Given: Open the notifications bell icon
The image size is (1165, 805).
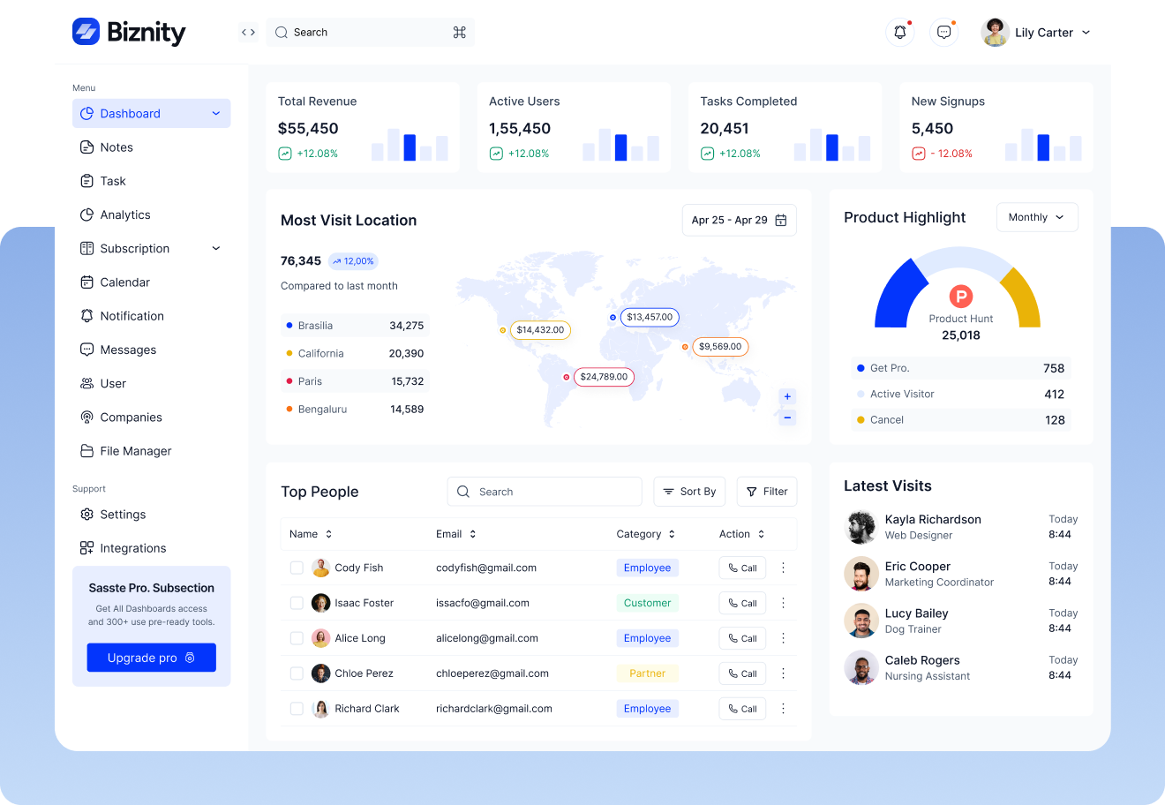Looking at the screenshot, I should [899, 33].
